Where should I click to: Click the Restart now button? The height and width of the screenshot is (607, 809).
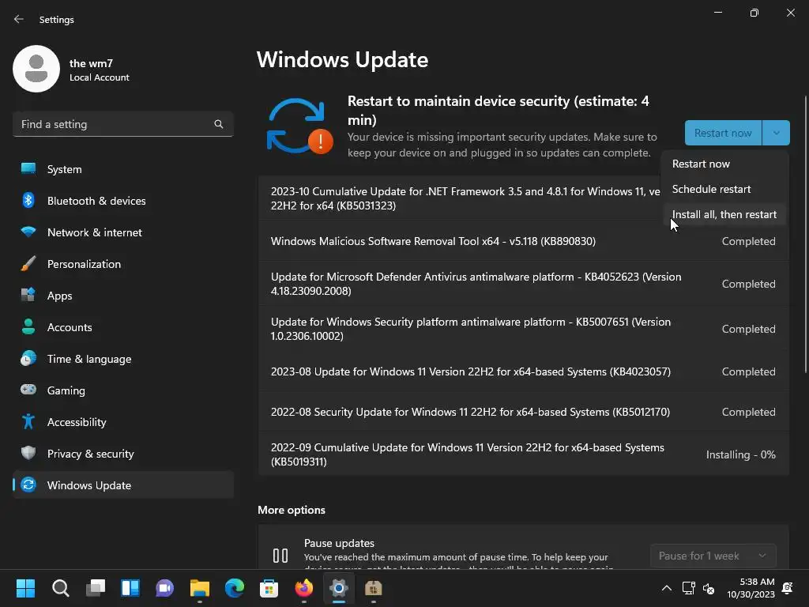pos(723,133)
